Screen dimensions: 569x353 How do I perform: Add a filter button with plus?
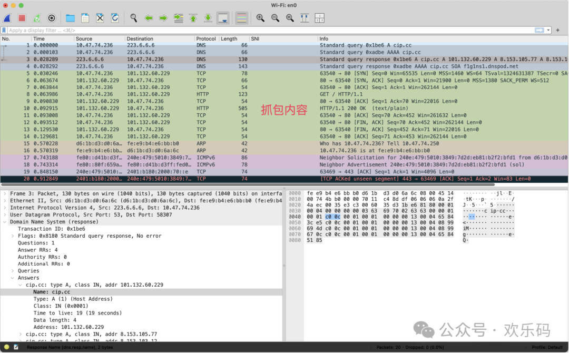[x=559, y=31]
